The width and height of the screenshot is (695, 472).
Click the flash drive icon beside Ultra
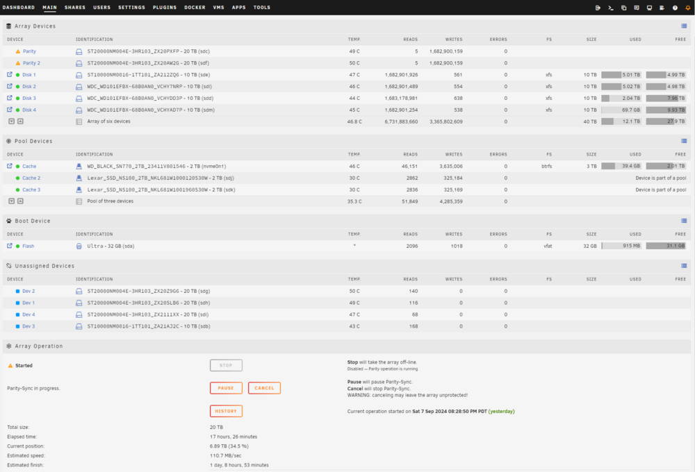79,246
